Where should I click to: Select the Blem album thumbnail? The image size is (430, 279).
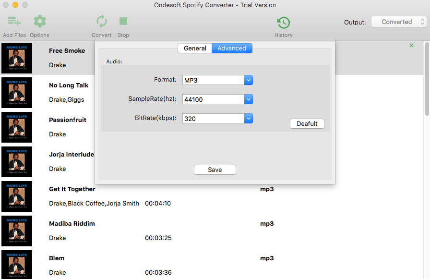pos(17,265)
